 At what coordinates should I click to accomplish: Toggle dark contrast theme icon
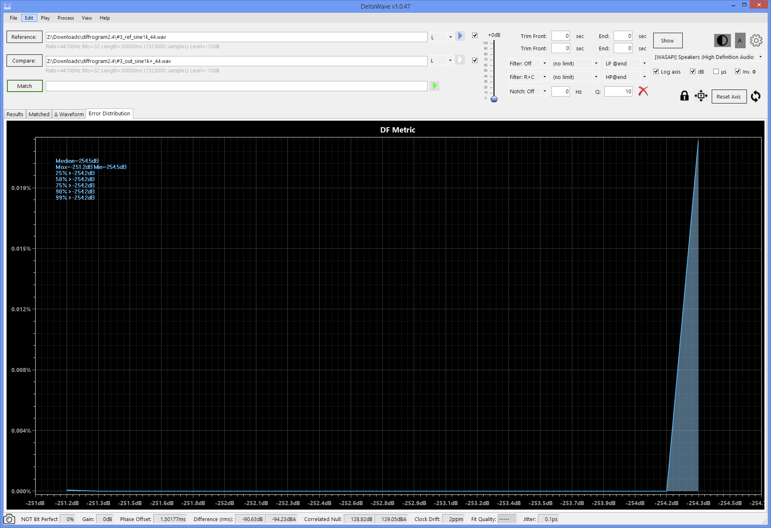click(722, 40)
